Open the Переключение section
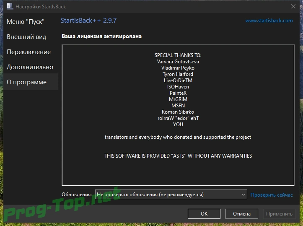Image resolution: width=303 pixels, height=226 pixels. (28, 52)
